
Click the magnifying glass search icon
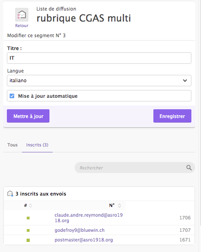tap(189, 168)
